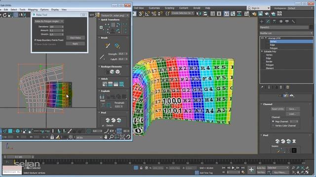Click the Mirror tool icon in main toolbar
Screen dimensions: 316x177
[199, 14]
